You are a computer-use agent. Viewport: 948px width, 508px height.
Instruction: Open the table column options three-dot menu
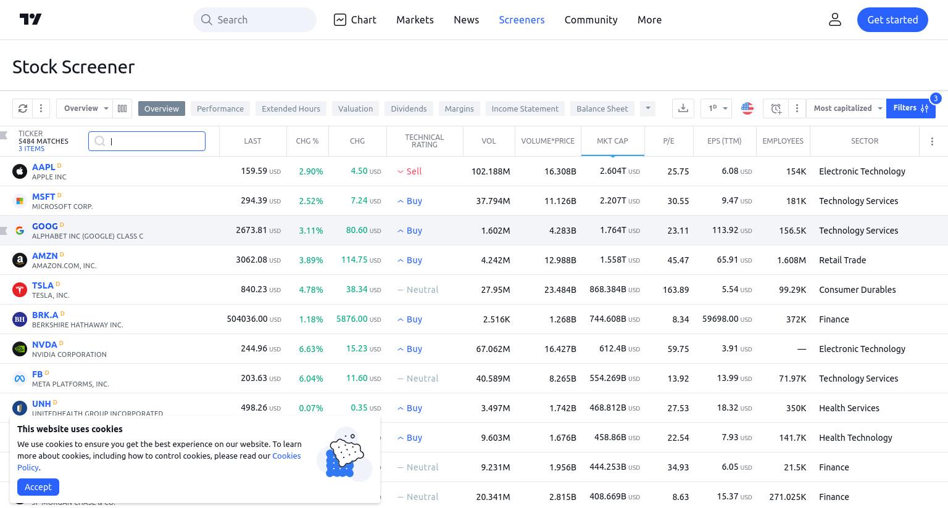tap(932, 141)
